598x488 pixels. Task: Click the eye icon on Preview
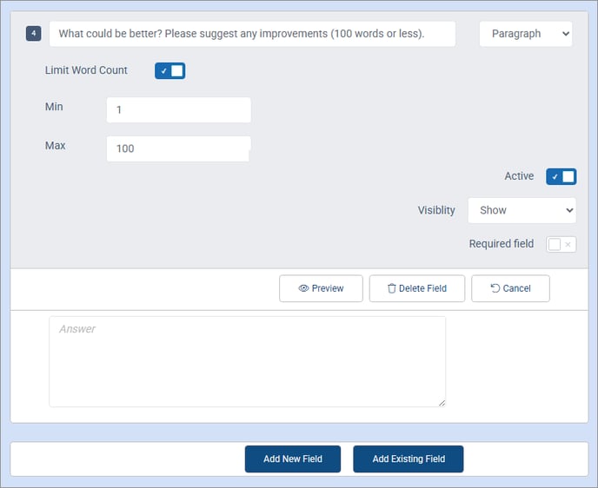tap(303, 288)
